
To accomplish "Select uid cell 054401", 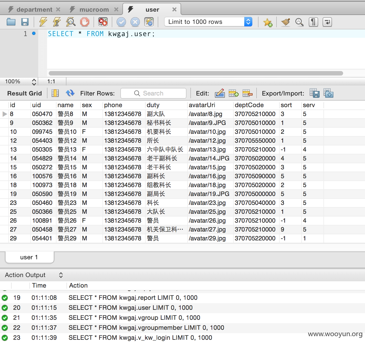I will (x=43, y=238).
